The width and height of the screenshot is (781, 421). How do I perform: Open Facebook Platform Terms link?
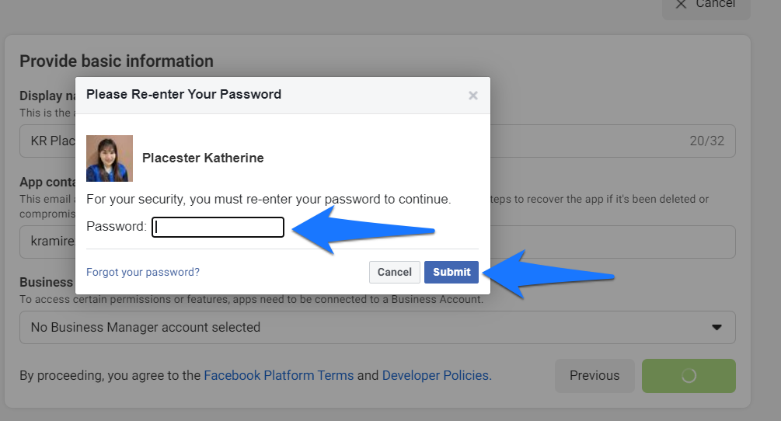click(279, 375)
